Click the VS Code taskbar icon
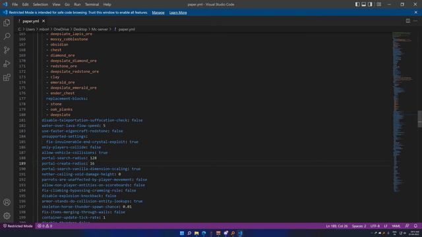 pyautogui.click(x=240, y=233)
